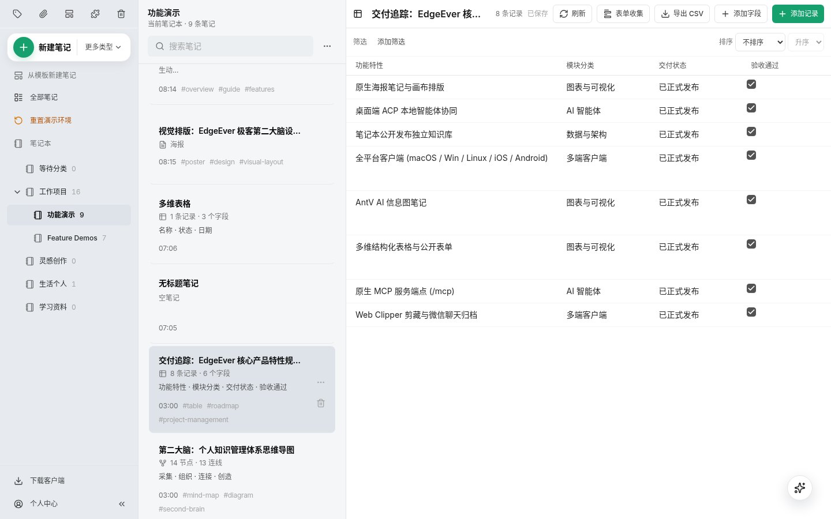
Task: Collapse the sidebar with the double chevron
Action: coord(122,504)
